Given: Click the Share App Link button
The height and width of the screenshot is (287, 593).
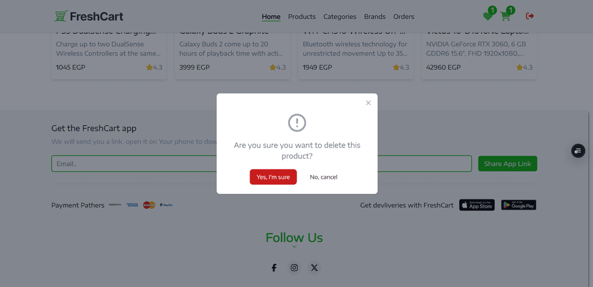Looking at the screenshot, I should pyautogui.click(x=507, y=164).
